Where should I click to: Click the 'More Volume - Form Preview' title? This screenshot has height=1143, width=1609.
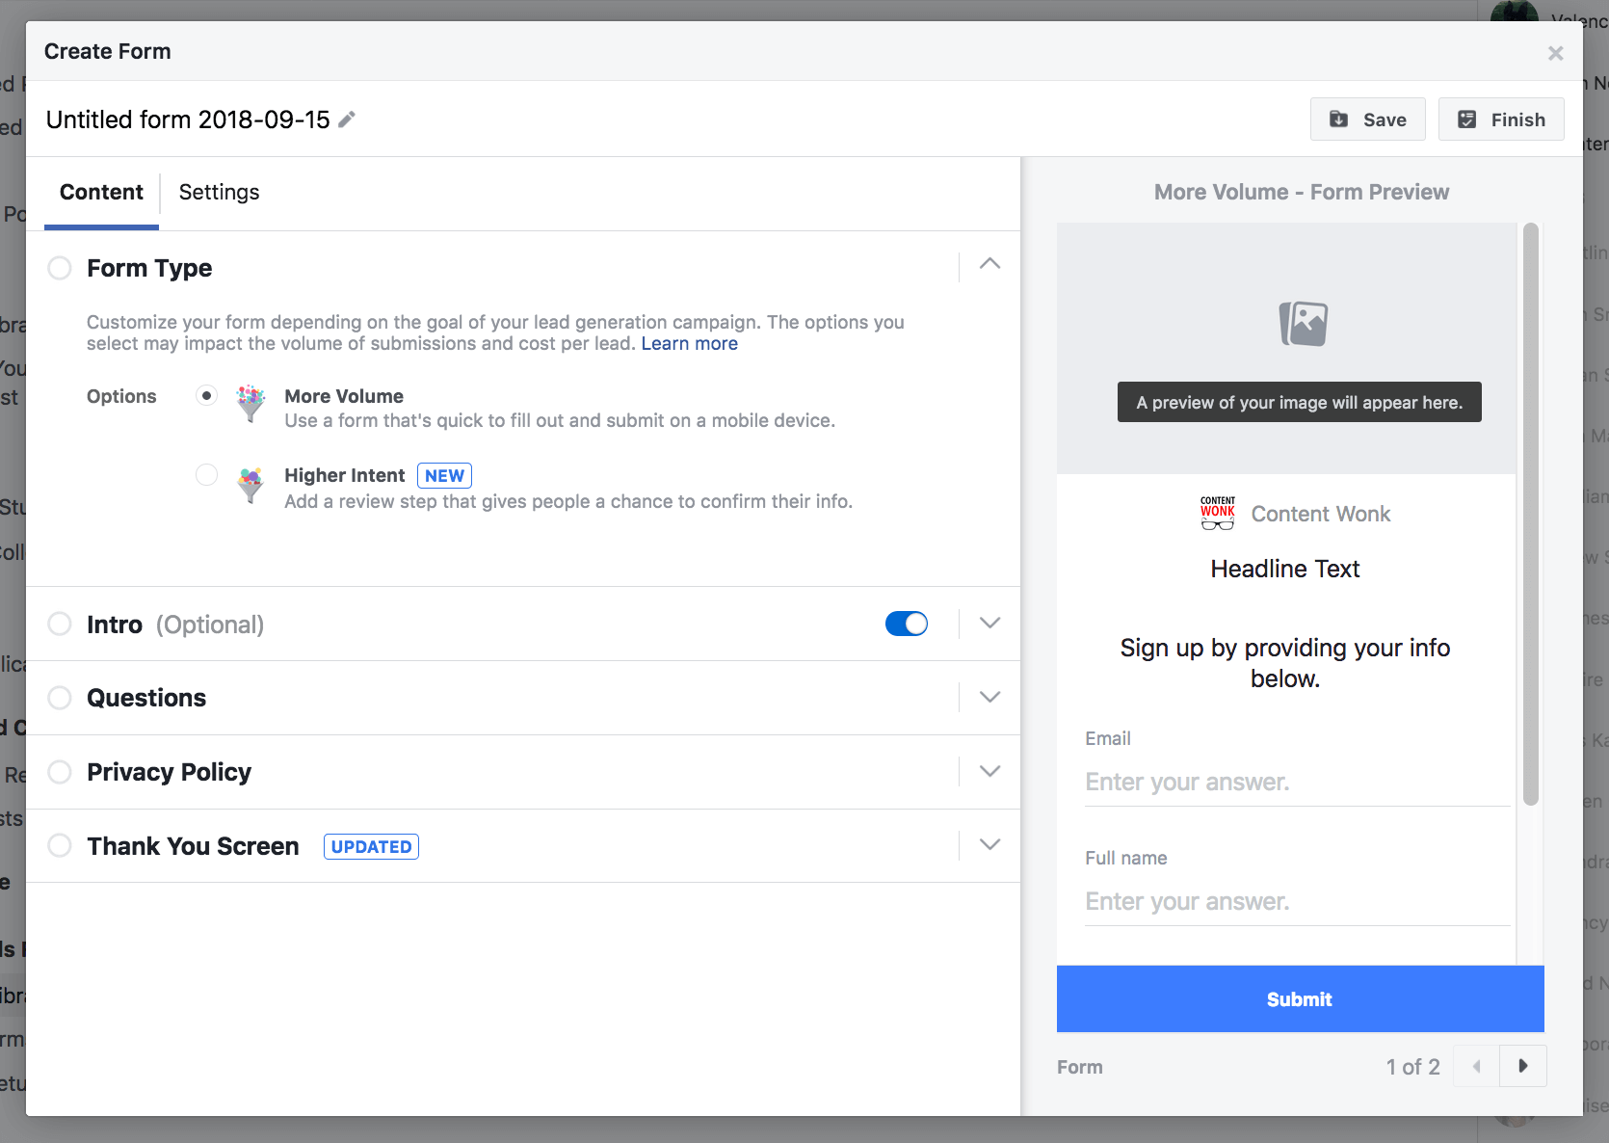(1302, 192)
